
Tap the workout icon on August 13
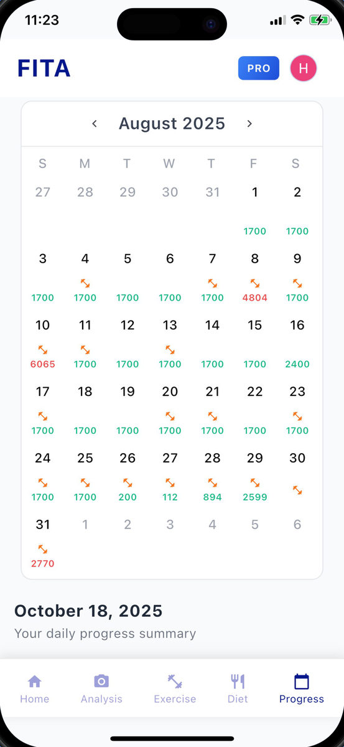[170, 350]
